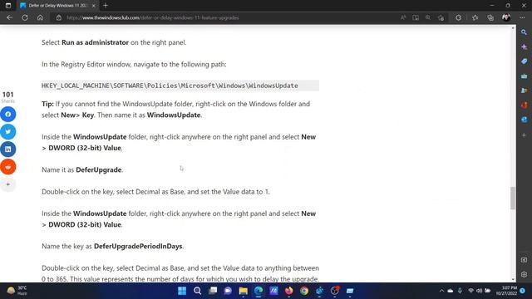
Task: Open Edge sidebar Microsoft 365 icon
Action: [x=524, y=105]
